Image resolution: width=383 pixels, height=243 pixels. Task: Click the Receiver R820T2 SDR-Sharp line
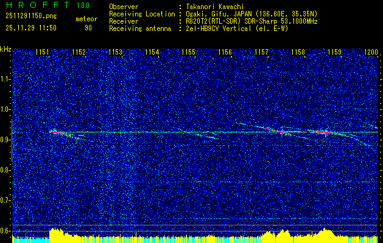[251, 21]
